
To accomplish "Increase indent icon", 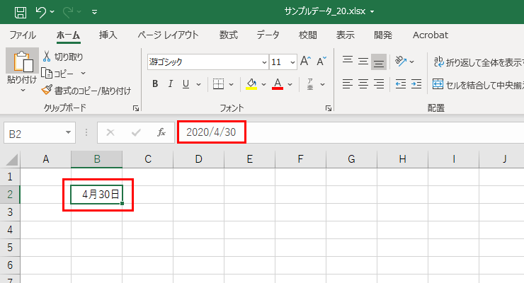I will (416, 83).
